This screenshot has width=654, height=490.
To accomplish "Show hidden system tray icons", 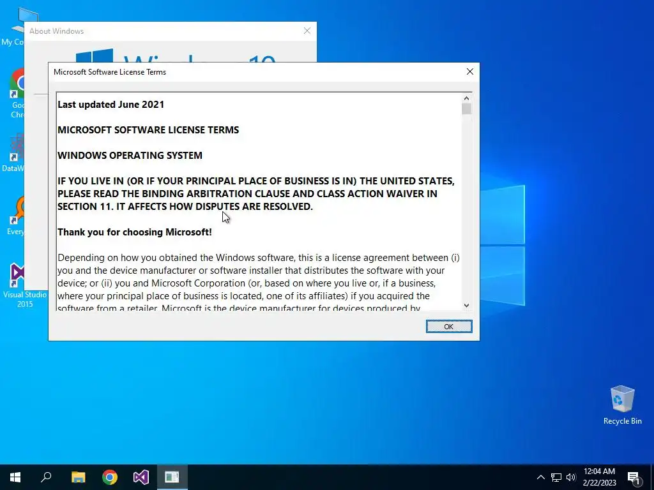I will point(540,477).
